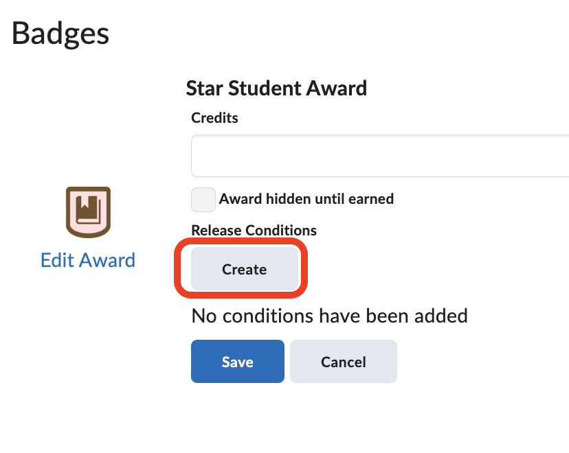
Task: Cancel editing the award
Action: click(x=343, y=361)
